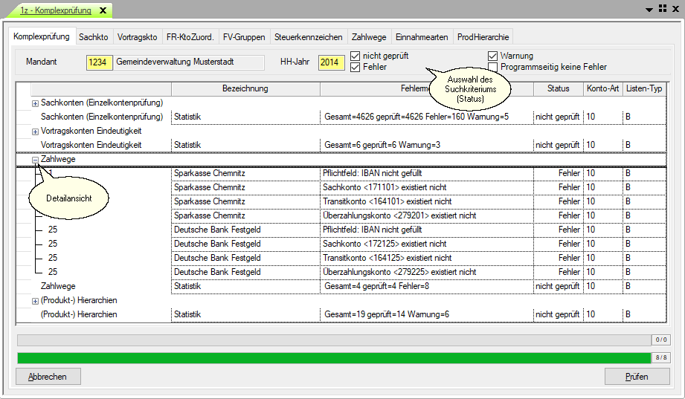Open the FV-Gruppen tab
This screenshot has width=685, height=399.
[x=244, y=36]
